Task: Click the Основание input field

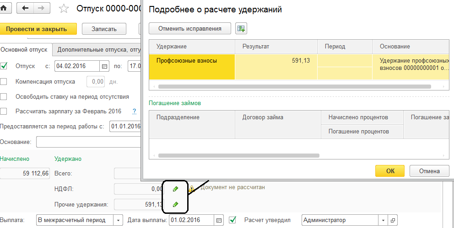Action: click(89, 142)
